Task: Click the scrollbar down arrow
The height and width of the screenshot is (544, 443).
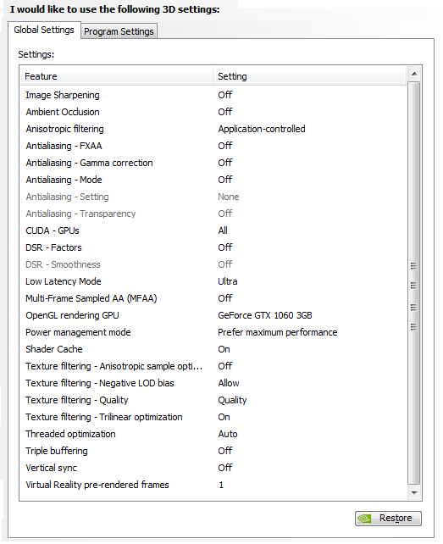Action: [x=414, y=492]
